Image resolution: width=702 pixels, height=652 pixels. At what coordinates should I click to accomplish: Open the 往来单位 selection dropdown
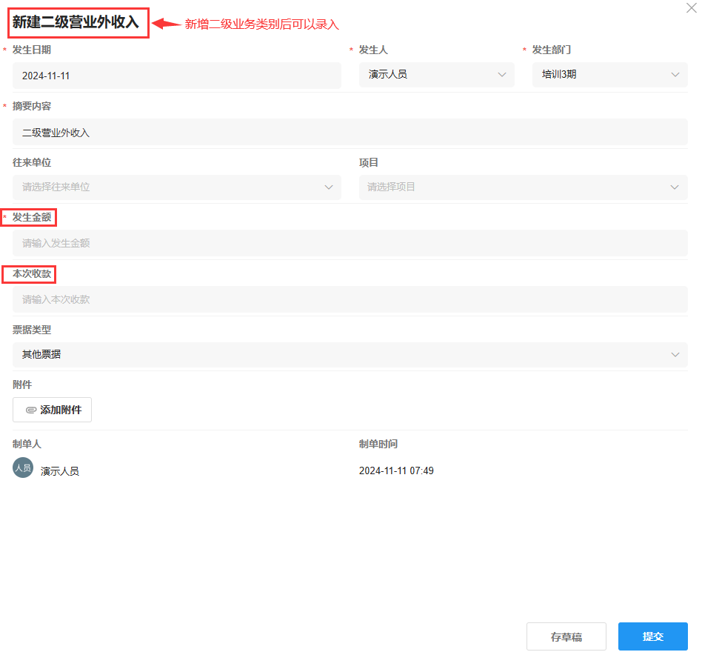[x=175, y=187]
